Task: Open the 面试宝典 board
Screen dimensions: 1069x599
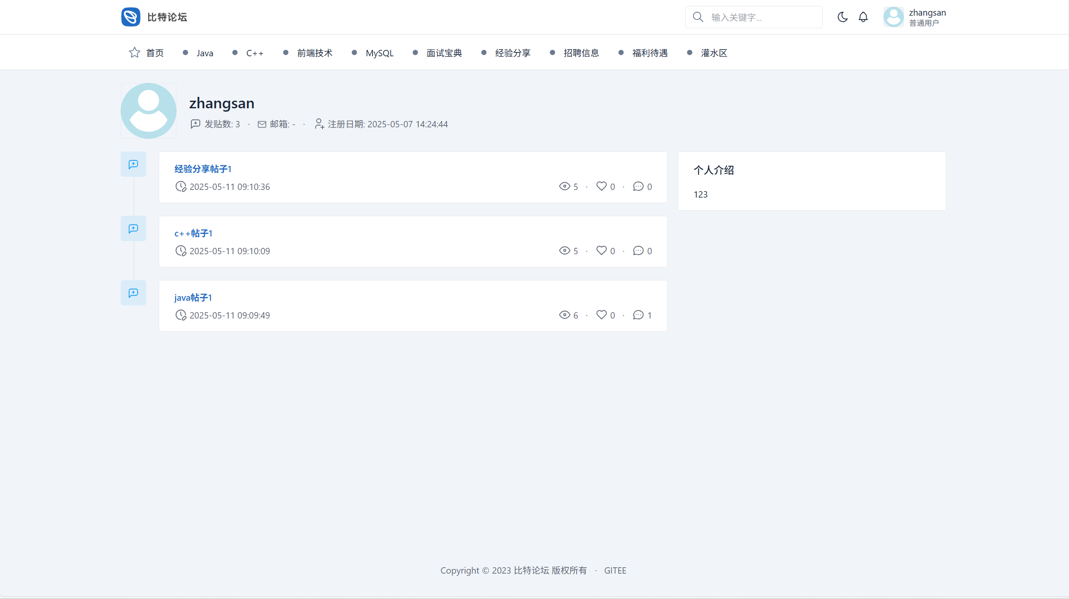Action: click(x=444, y=53)
